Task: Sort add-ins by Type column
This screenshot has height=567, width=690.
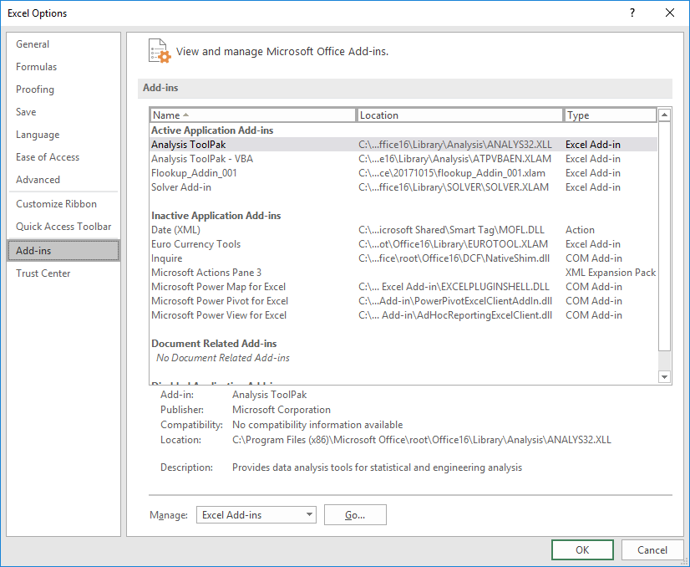Action: coord(611,115)
